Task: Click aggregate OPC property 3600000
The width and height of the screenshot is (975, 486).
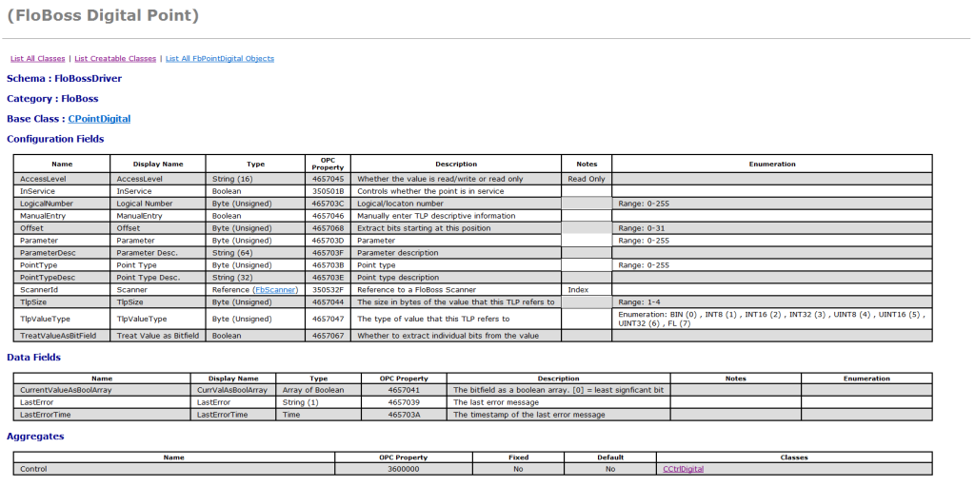Action: click(x=404, y=469)
